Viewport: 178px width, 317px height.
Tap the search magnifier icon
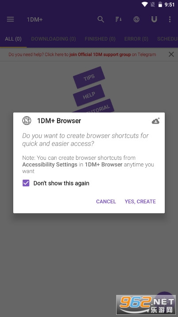101,19
